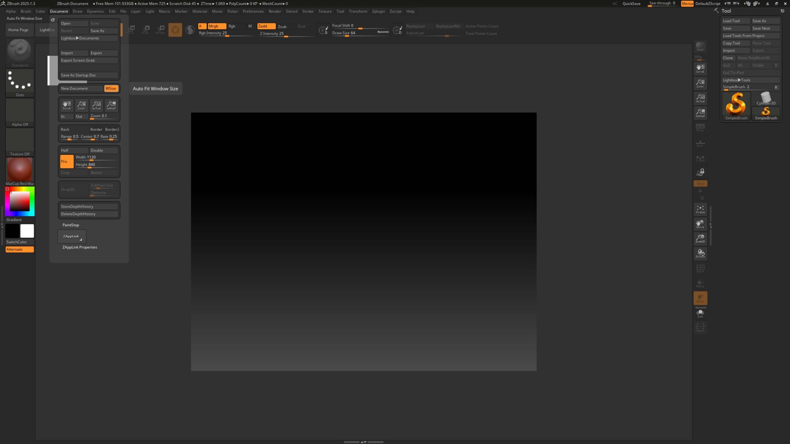Enable the Rgb button

[x=237, y=26]
